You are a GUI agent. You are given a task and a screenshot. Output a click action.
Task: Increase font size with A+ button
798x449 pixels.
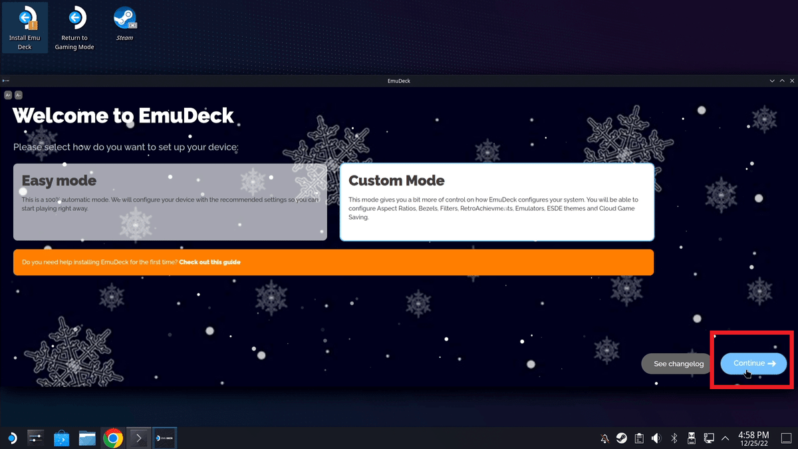click(x=8, y=95)
